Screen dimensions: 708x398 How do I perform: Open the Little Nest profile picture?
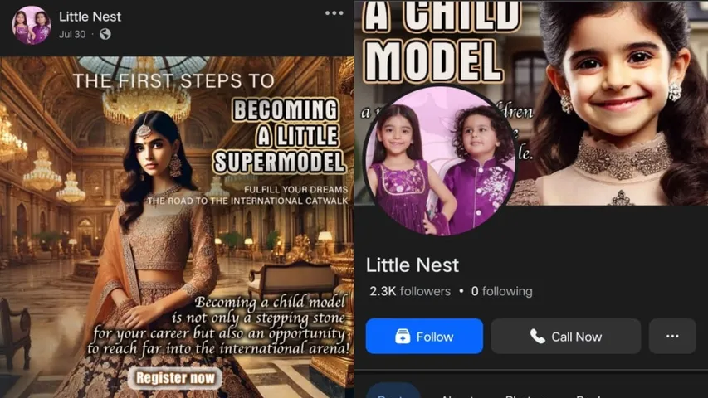(440, 161)
